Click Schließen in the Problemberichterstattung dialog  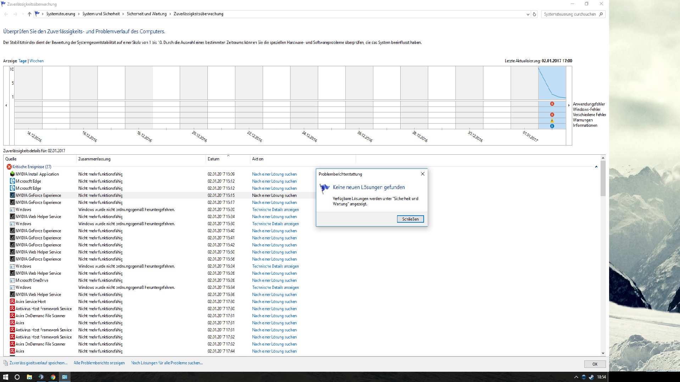[410, 219]
